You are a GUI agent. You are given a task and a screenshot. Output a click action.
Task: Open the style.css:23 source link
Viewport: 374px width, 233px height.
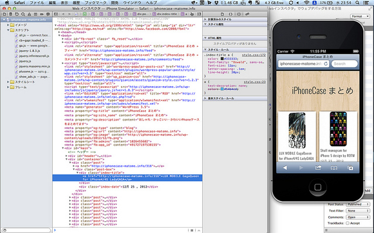coord(255,82)
